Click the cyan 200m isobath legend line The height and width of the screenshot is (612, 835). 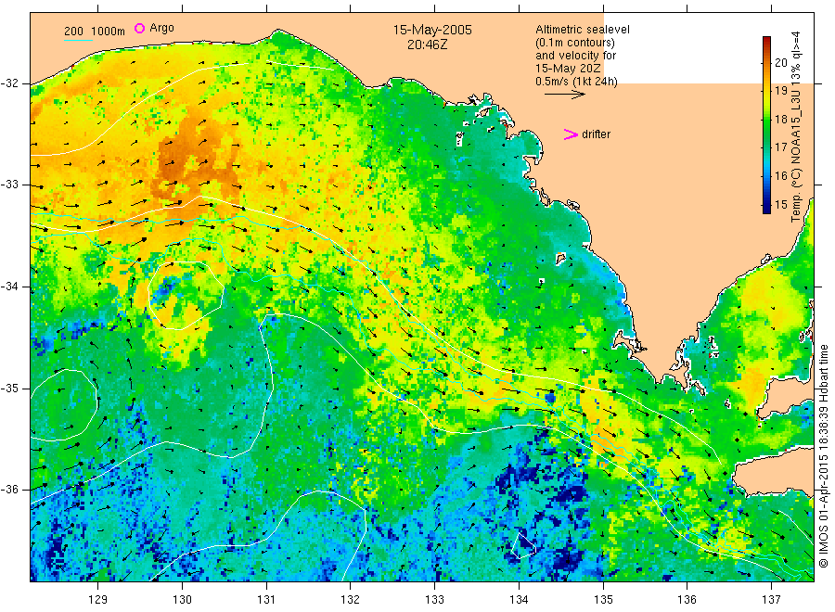[78, 39]
